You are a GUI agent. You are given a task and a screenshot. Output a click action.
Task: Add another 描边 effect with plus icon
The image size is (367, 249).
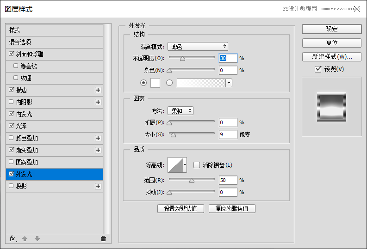98,90
